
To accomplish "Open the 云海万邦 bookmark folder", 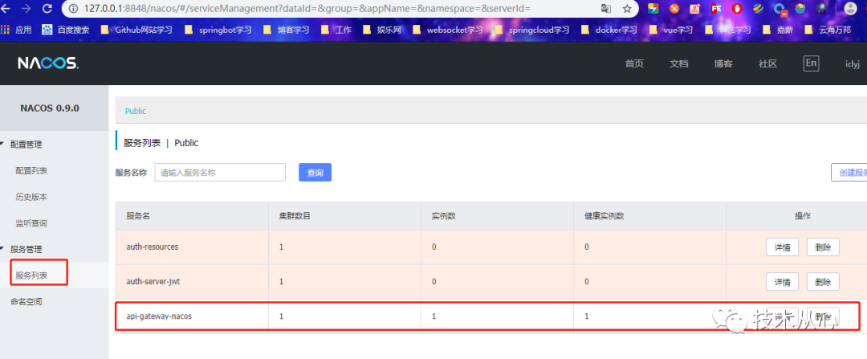I will (x=827, y=30).
